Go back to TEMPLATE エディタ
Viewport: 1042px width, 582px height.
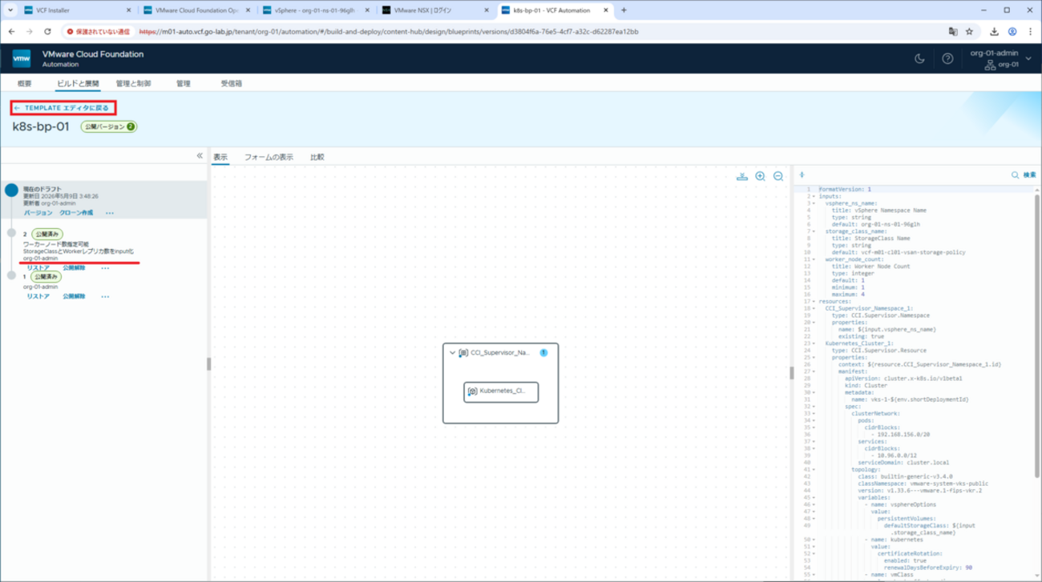(x=63, y=107)
